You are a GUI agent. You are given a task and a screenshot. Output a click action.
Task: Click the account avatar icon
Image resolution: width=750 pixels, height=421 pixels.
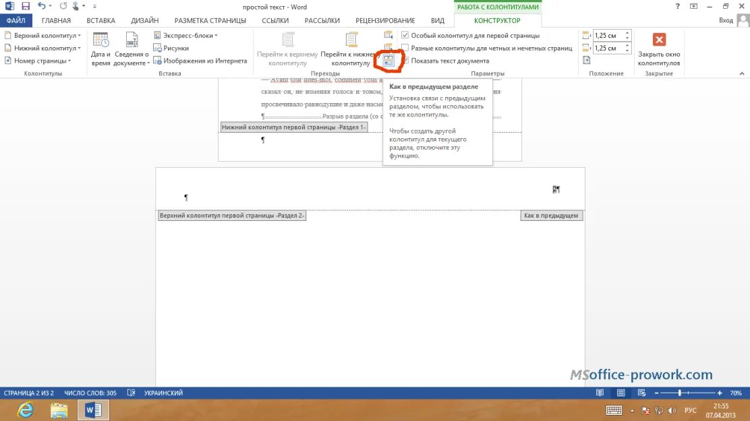[x=743, y=20]
